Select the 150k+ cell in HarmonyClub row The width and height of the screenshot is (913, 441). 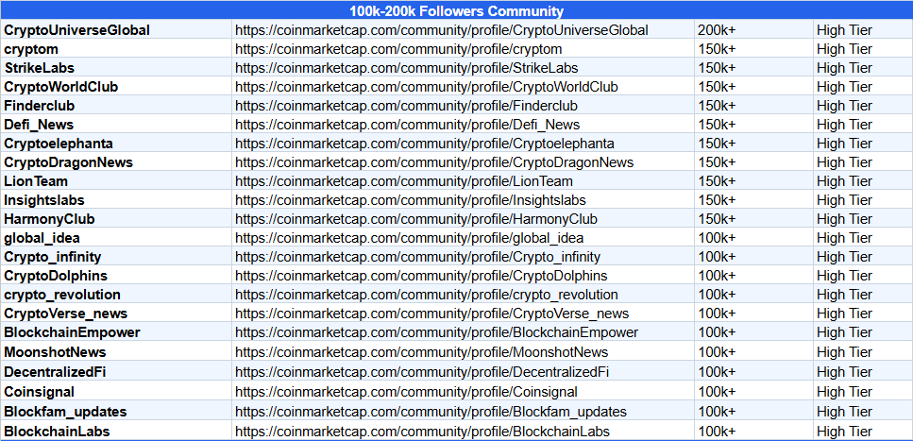753,219
